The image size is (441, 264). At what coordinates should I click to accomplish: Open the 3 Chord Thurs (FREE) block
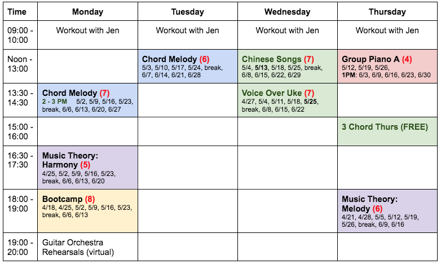[x=387, y=131]
